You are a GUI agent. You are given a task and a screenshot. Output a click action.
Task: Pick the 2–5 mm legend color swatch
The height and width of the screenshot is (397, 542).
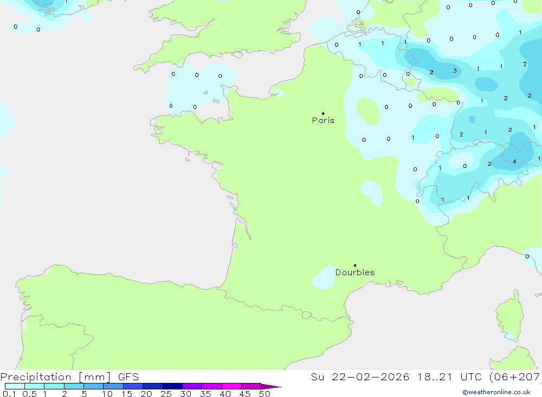(74, 386)
